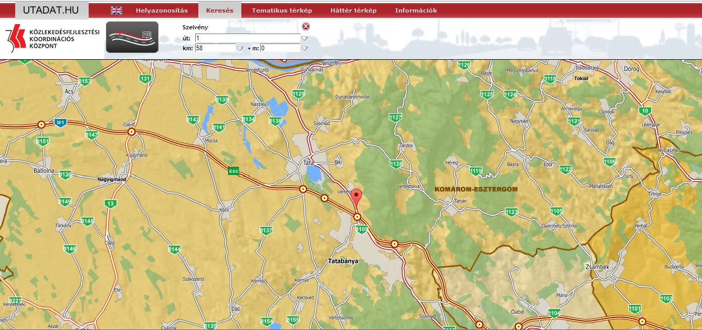
Task: Open the Tematikus térkép menu
Action: tap(282, 10)
